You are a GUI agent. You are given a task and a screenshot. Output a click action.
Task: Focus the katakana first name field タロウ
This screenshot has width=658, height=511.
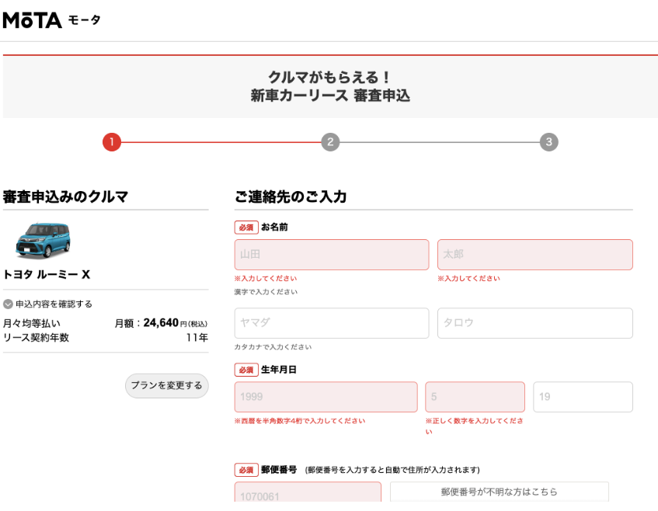534,323
